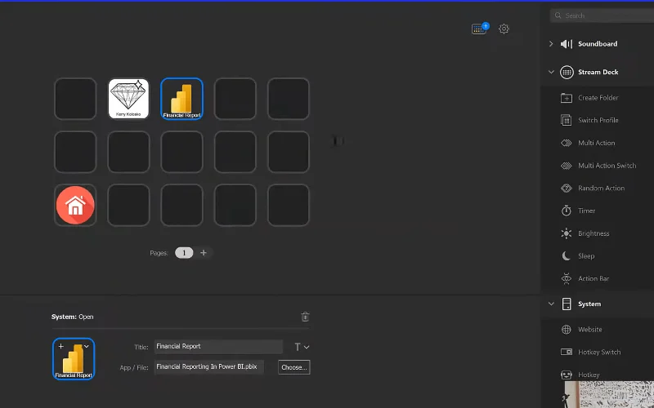Click the 'System: Open' action header
The image size is (654, 408).
[72, 317]
